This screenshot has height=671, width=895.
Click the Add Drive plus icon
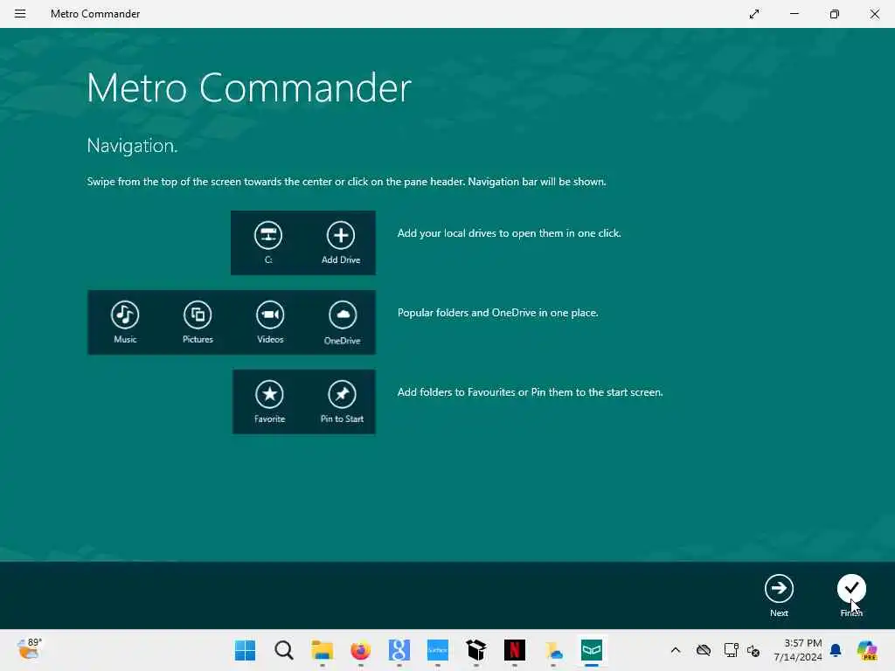[340, 235]
